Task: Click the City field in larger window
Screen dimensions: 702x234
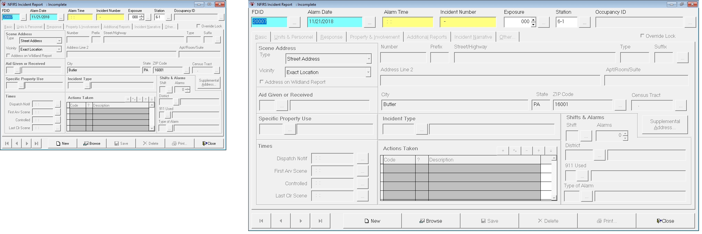Action: 455,105
